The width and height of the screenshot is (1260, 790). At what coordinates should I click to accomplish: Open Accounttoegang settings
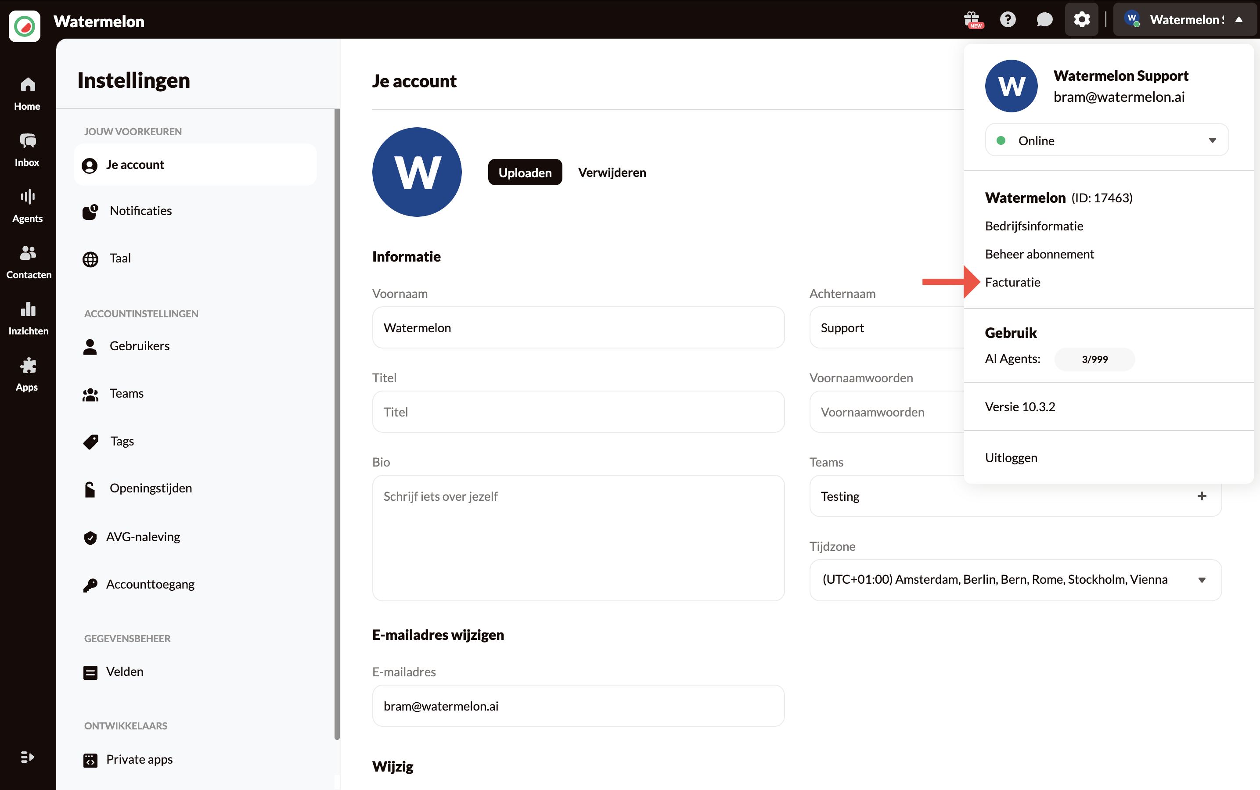(x=195, y=584)
